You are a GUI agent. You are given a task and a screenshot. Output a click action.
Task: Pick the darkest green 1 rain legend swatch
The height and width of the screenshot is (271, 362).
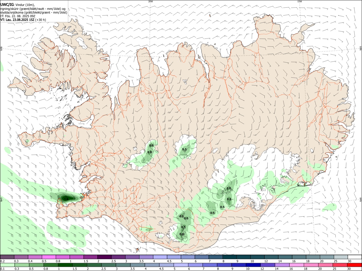tap(65, 265)
